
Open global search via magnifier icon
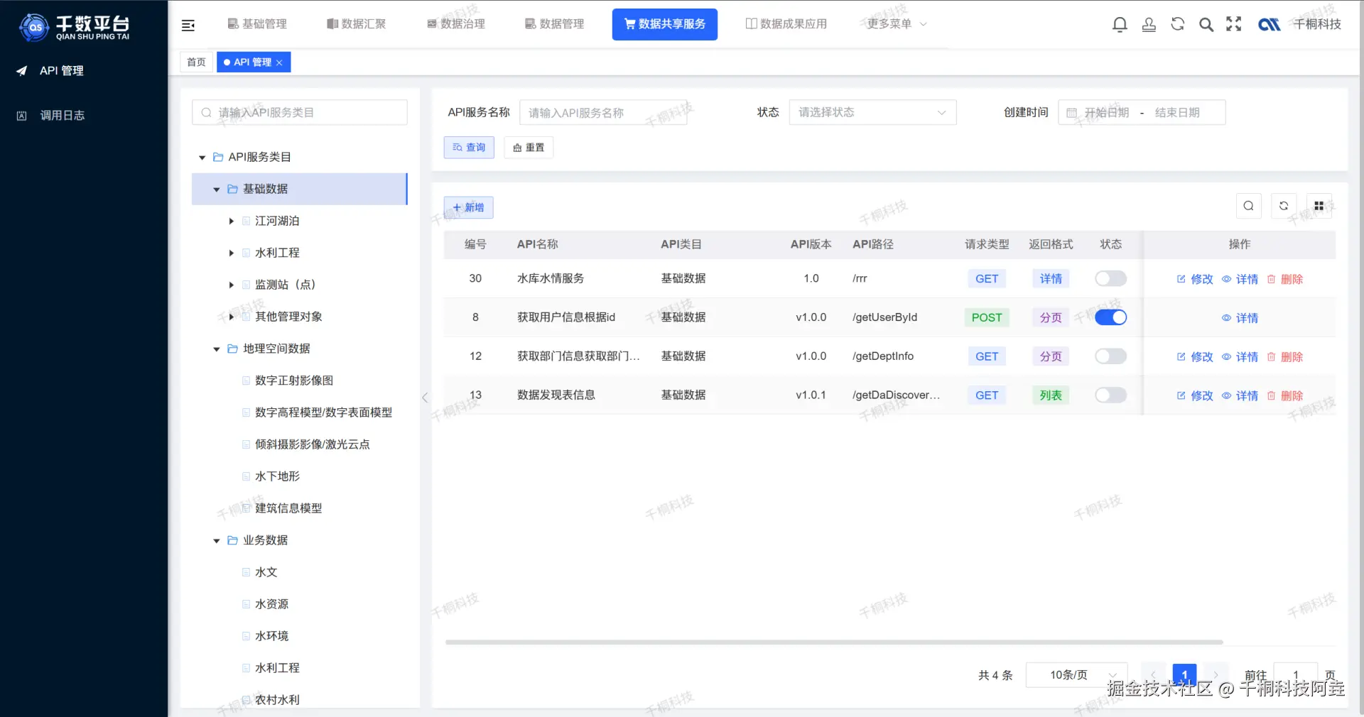click(x=1206, y=24)
